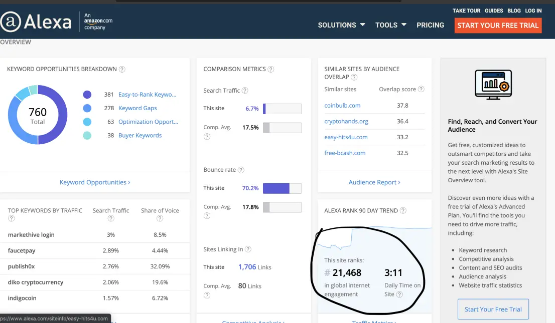Open coinbulb.com similar site
555x323 pixels.
tap(342, 105)
